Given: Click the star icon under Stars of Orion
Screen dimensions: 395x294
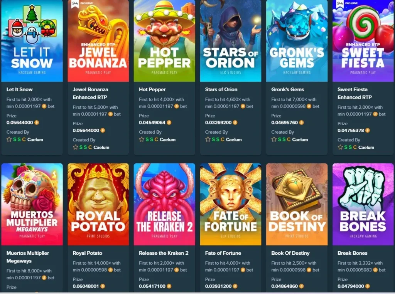Looking at the screenshot, I should click(208, 139).
